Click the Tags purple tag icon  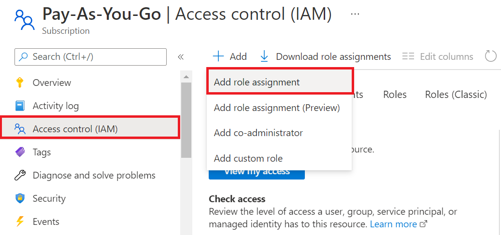[20, 152]
